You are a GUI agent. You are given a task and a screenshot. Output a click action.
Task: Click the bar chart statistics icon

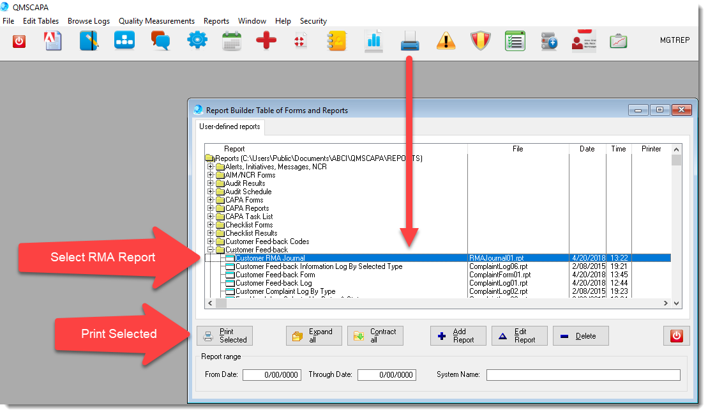click(373, 40)
